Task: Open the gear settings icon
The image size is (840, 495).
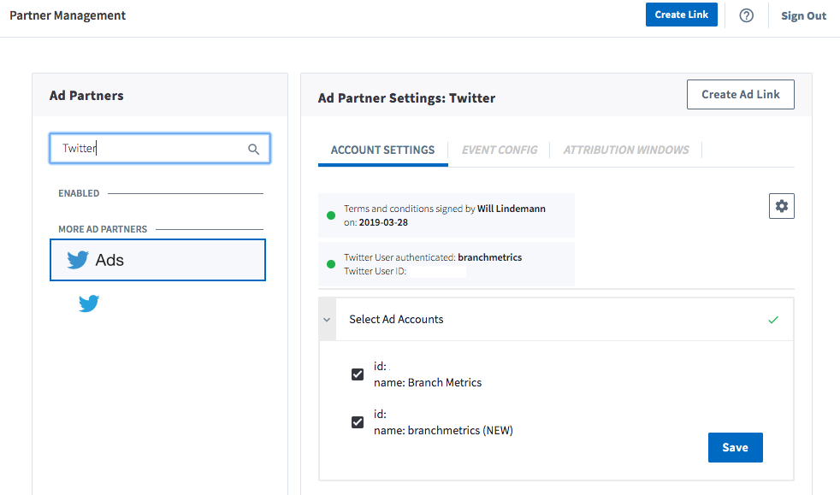Action: (782, 206)
